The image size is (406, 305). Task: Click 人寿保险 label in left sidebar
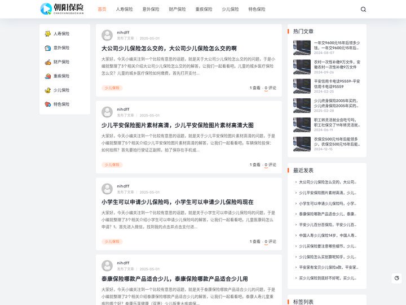click(x=61, y=34)
